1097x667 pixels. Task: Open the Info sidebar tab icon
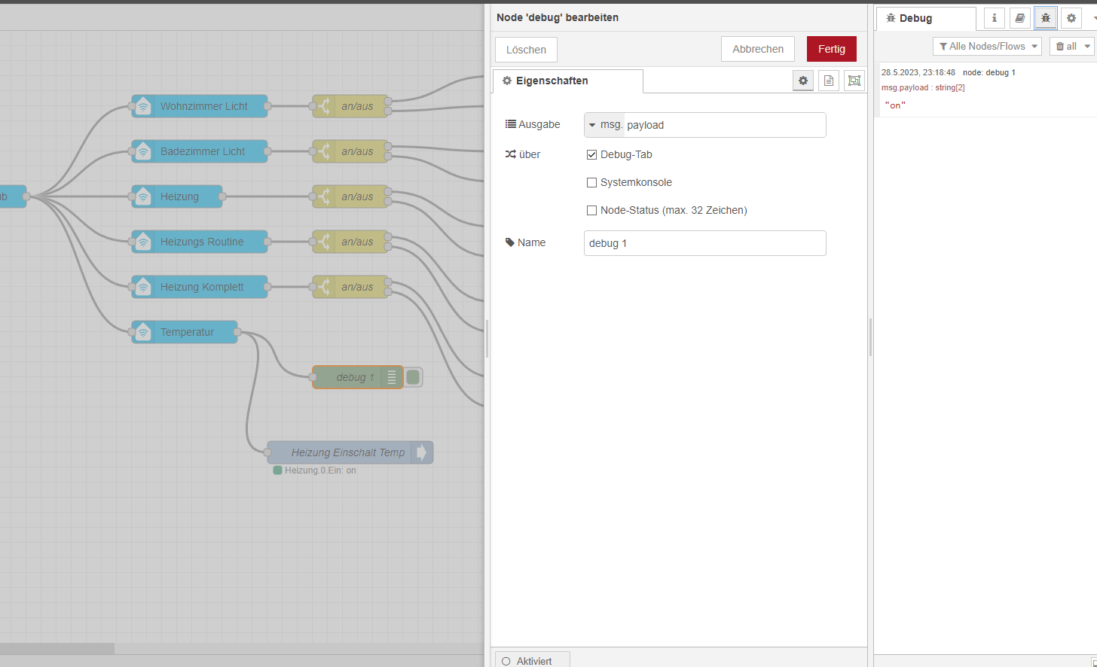pos(995,18)
